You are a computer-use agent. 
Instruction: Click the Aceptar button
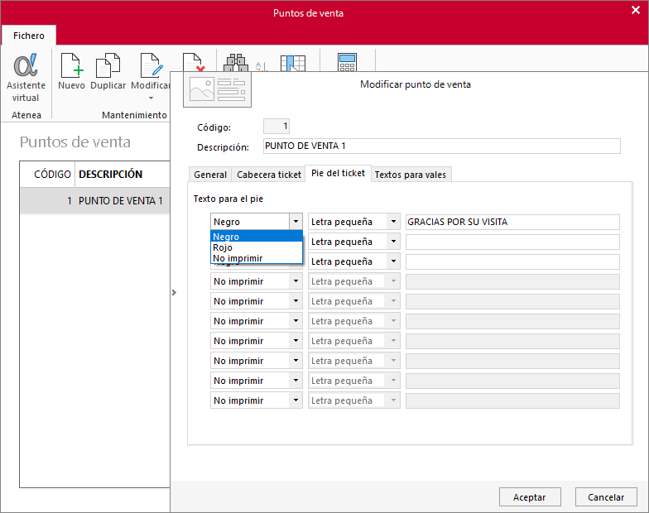pyautogui.click(x=530, y=496)
